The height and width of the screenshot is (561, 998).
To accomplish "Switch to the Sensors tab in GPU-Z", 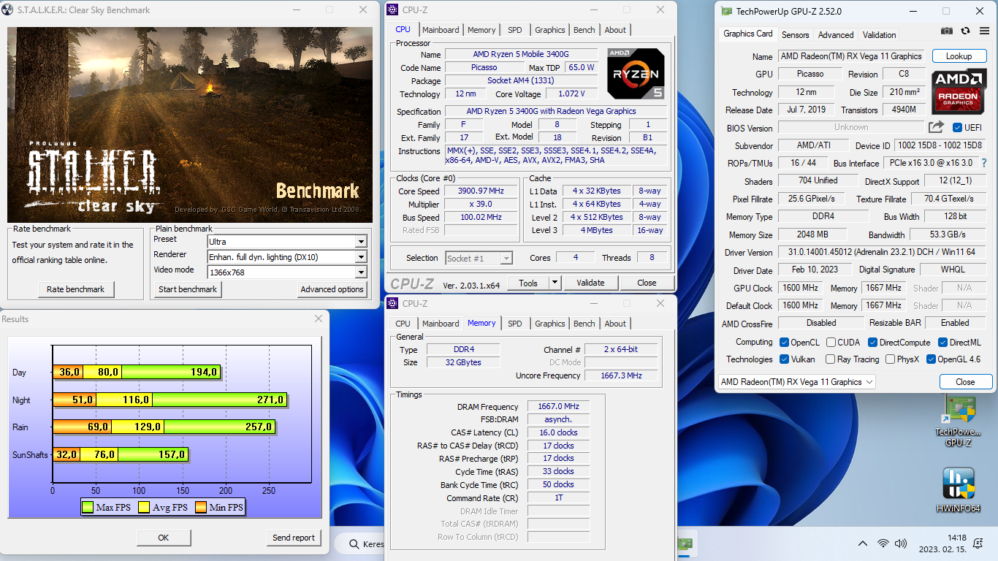I will point(795,35).
